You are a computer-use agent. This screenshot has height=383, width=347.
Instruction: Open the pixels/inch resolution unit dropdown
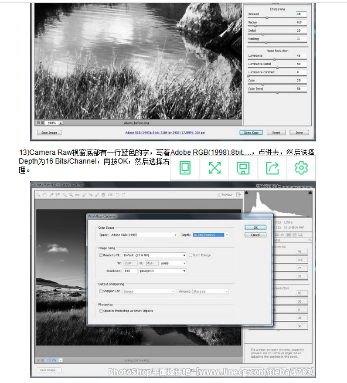(x=162, y=271)
